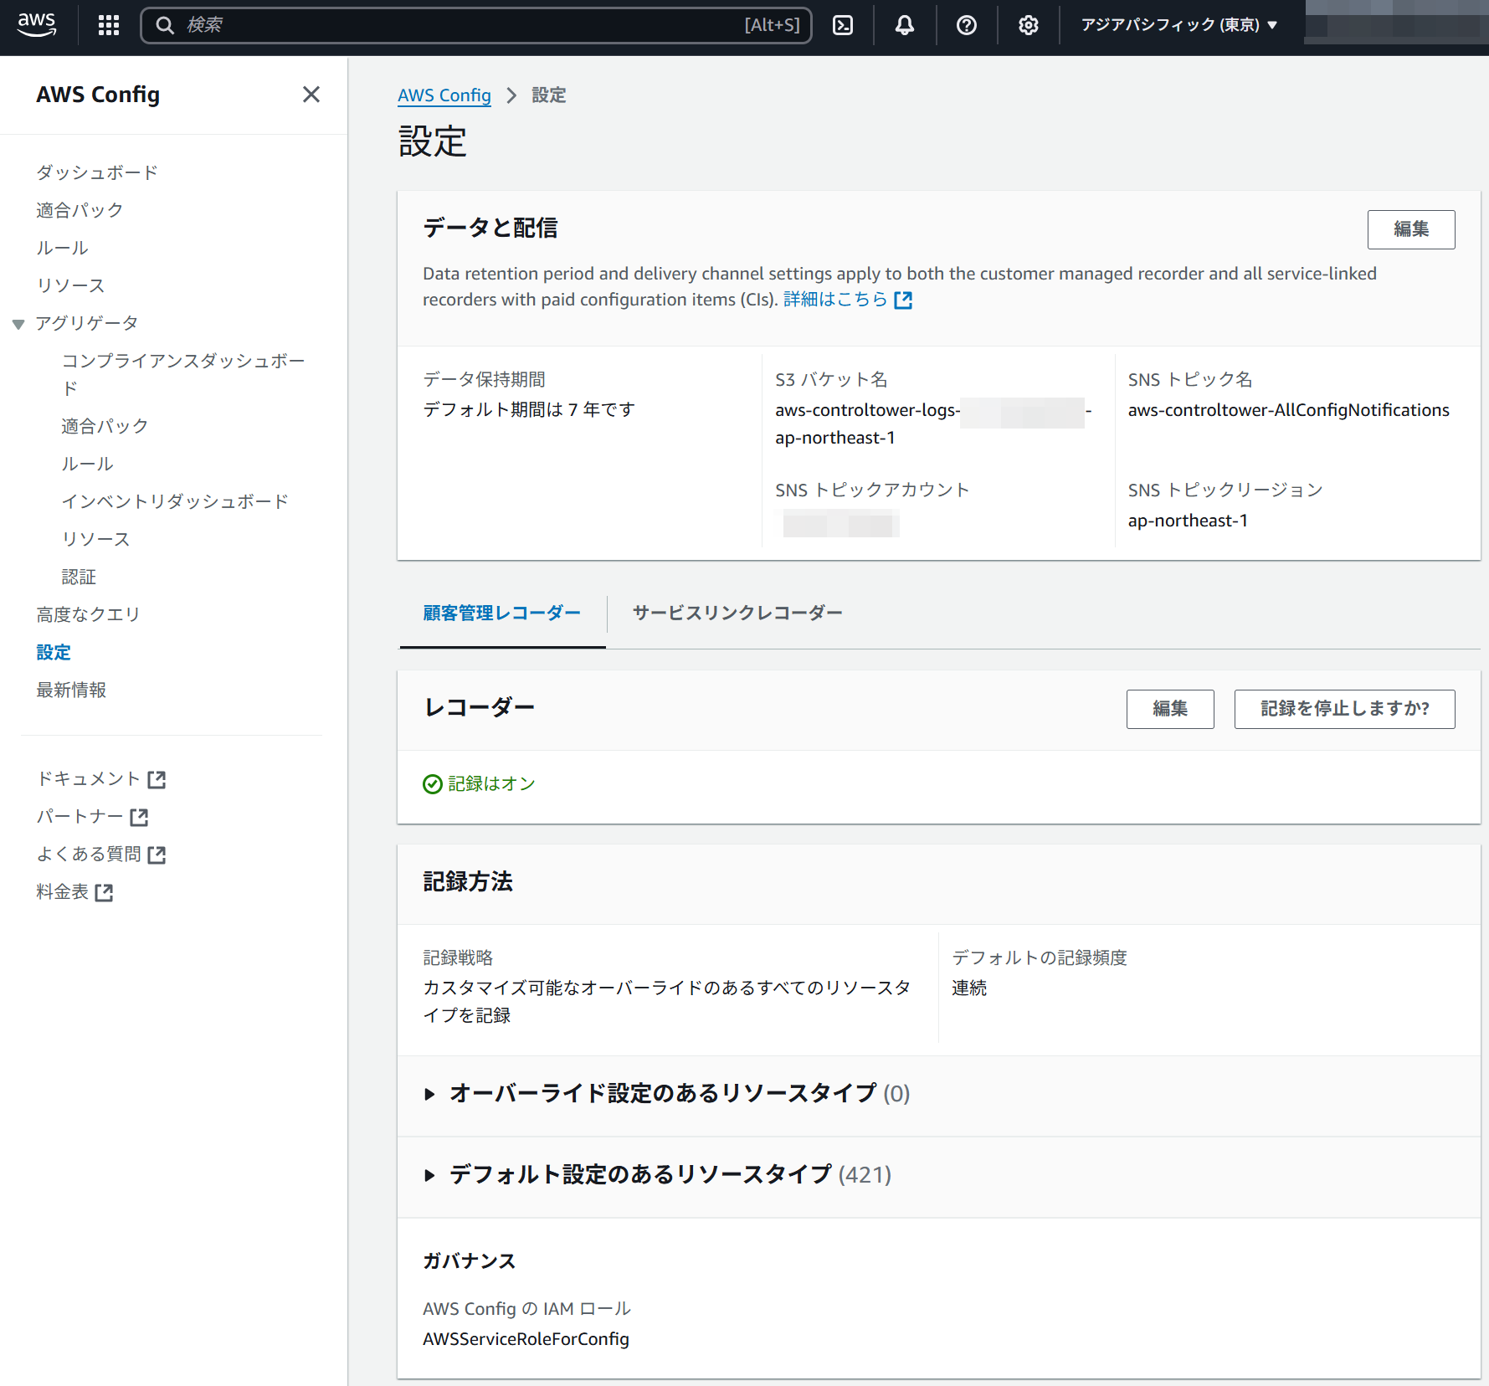The height and width of the screenshot is (1386, 1489).
Task: Click the search magnifier icon
Action: [166, 25]
